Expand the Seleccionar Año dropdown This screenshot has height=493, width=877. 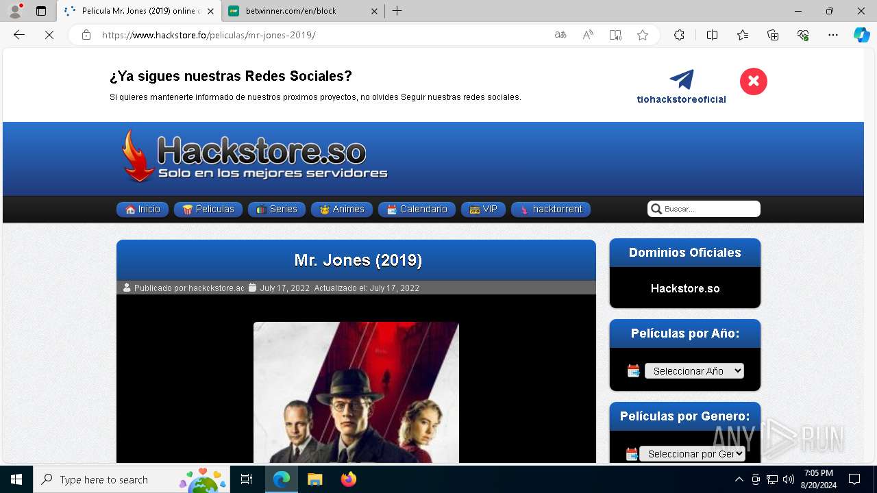[x=694, y=370]
